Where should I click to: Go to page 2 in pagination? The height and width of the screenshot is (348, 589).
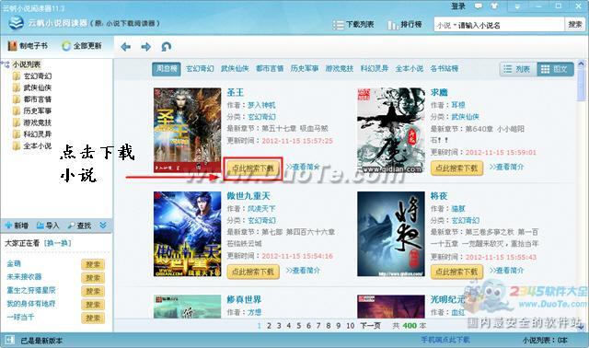[269, 326]
